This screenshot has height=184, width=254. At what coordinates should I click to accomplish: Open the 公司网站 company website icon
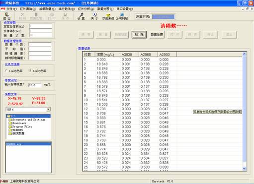coord(122,16)
